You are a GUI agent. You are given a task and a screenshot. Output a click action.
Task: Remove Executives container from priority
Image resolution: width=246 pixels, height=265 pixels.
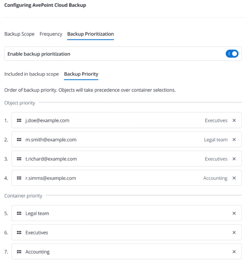[234, 232]
